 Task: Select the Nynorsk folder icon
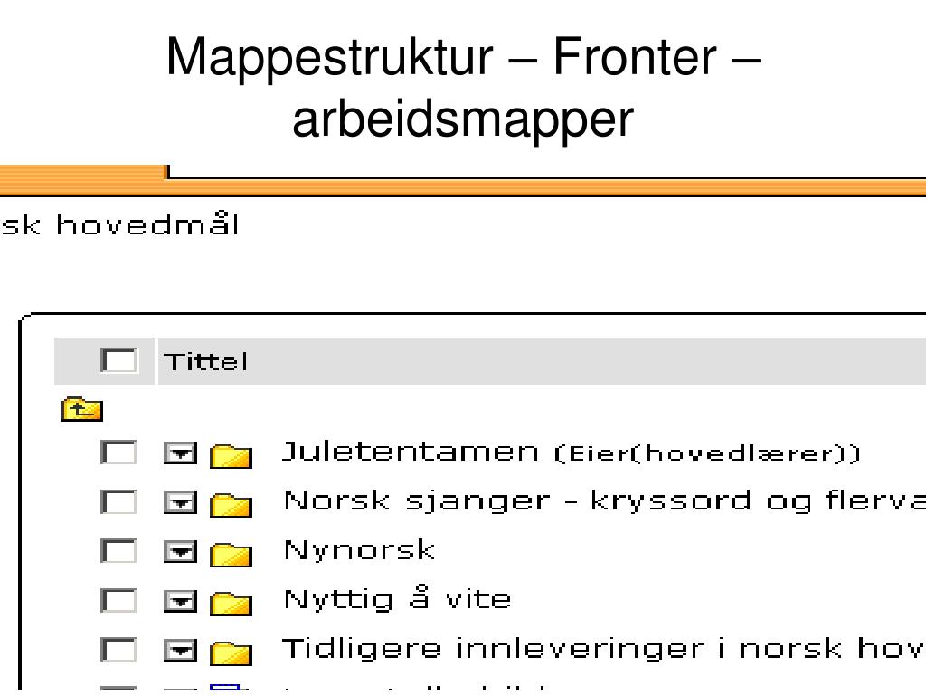[231, 553]
